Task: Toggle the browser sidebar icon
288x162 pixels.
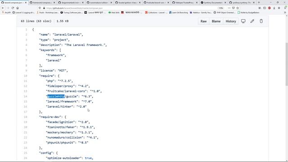Action: tap(265, 8)
